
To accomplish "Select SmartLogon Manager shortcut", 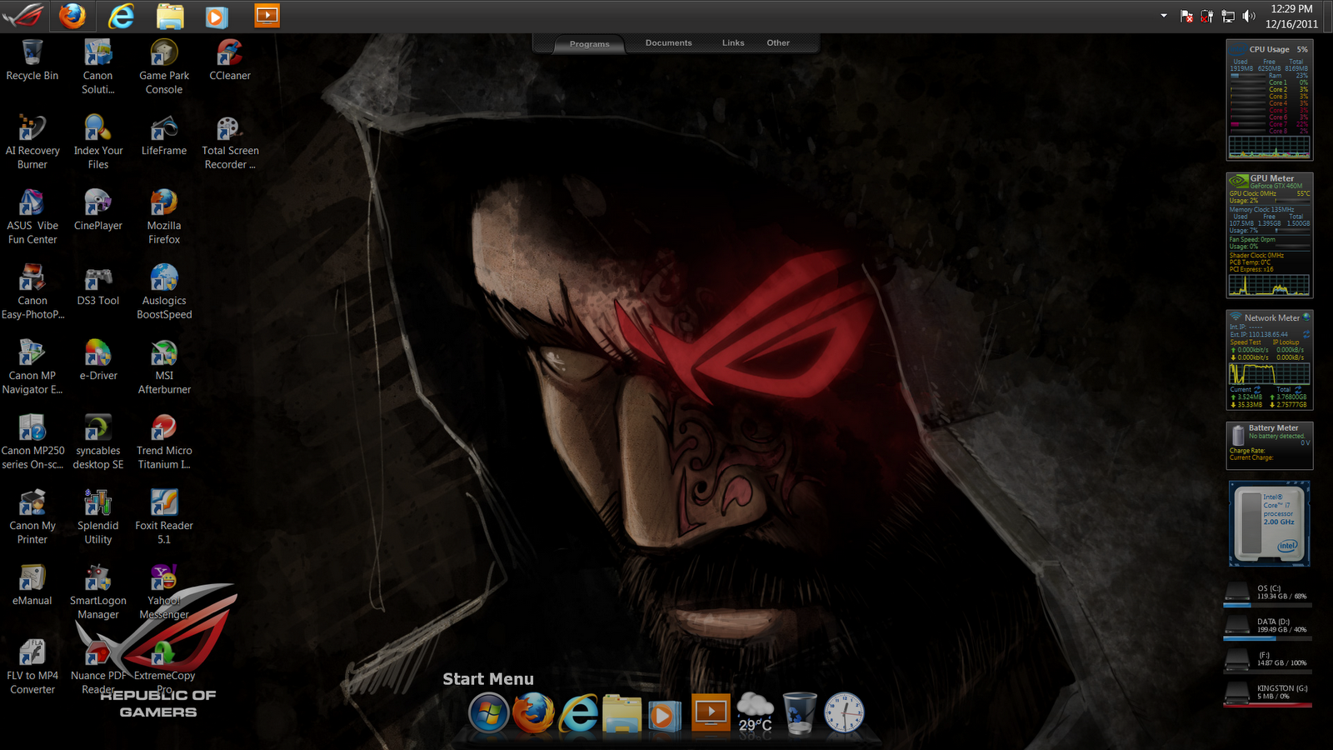I will 98,592.
